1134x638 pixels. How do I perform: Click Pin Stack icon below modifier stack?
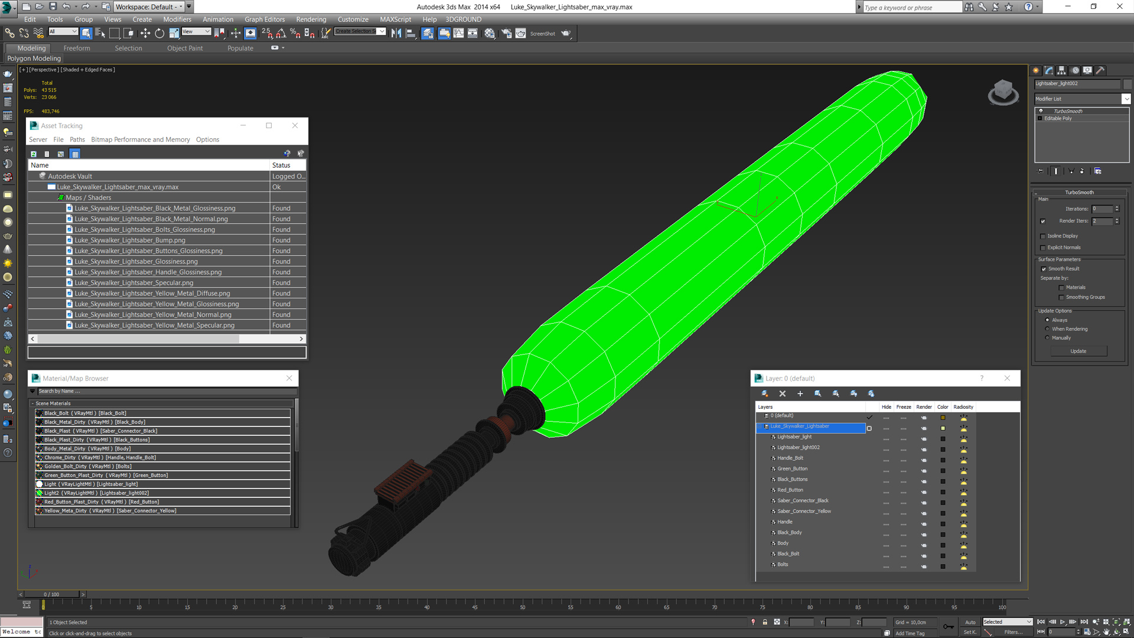[x=1041, y=171]
